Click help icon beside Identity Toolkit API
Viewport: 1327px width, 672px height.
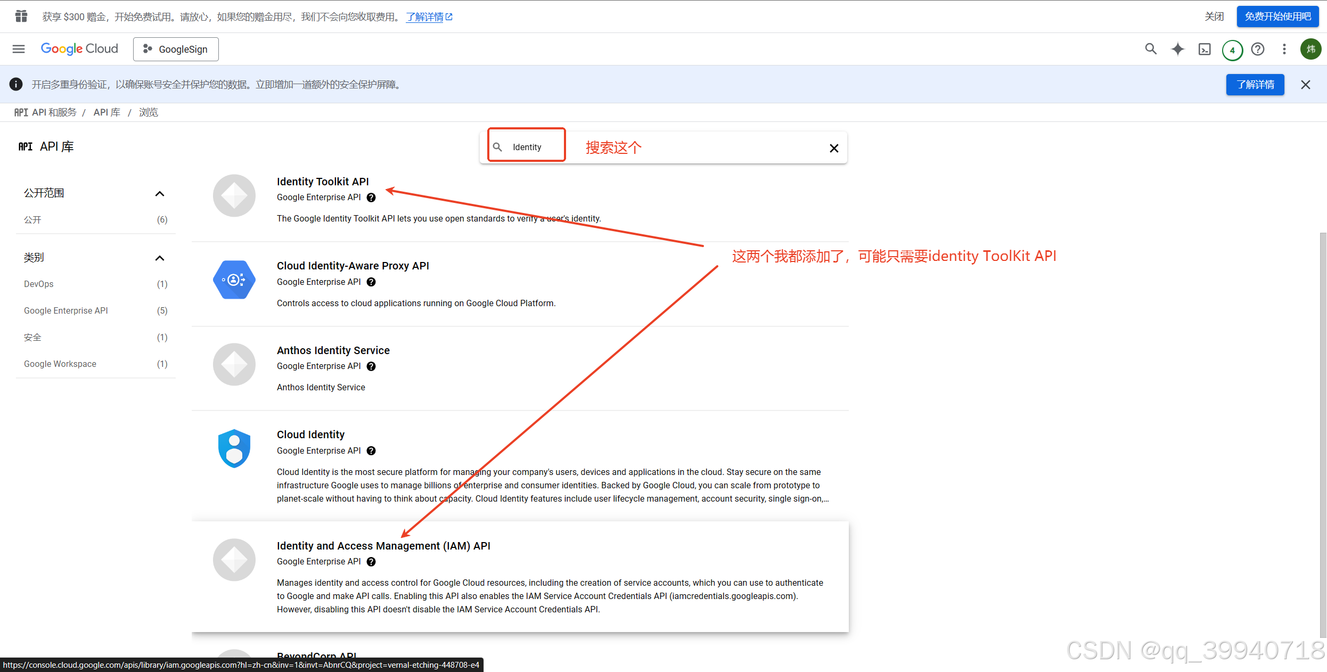pyautogui.click(x=371, y=198)
